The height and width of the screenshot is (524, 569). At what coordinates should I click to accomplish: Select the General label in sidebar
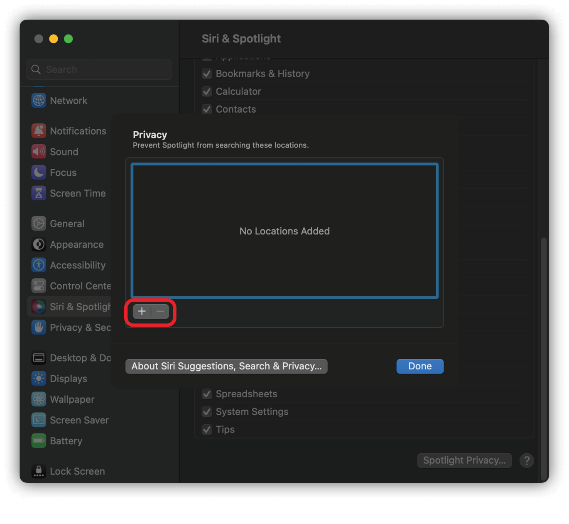pyautogui.click(x=67, y=224)
